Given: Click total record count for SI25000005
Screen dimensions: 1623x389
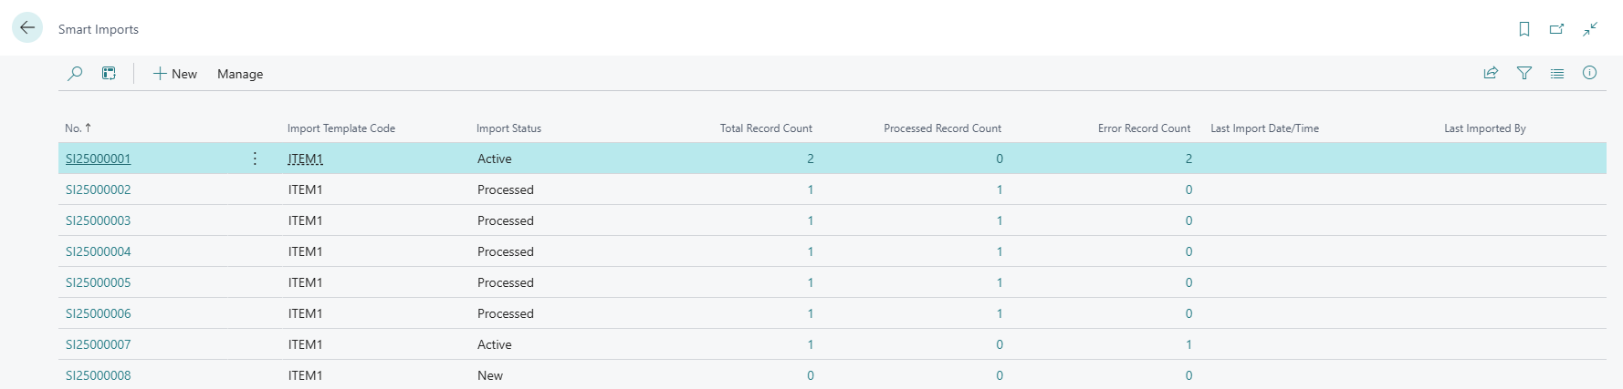Looking at the screenshot, I should [x=810, y=282].
